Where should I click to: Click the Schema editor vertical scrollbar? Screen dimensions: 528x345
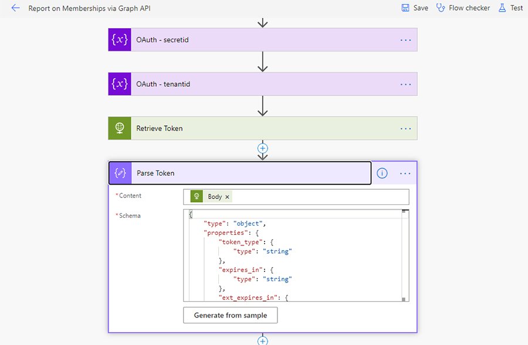tap(404, 255)
